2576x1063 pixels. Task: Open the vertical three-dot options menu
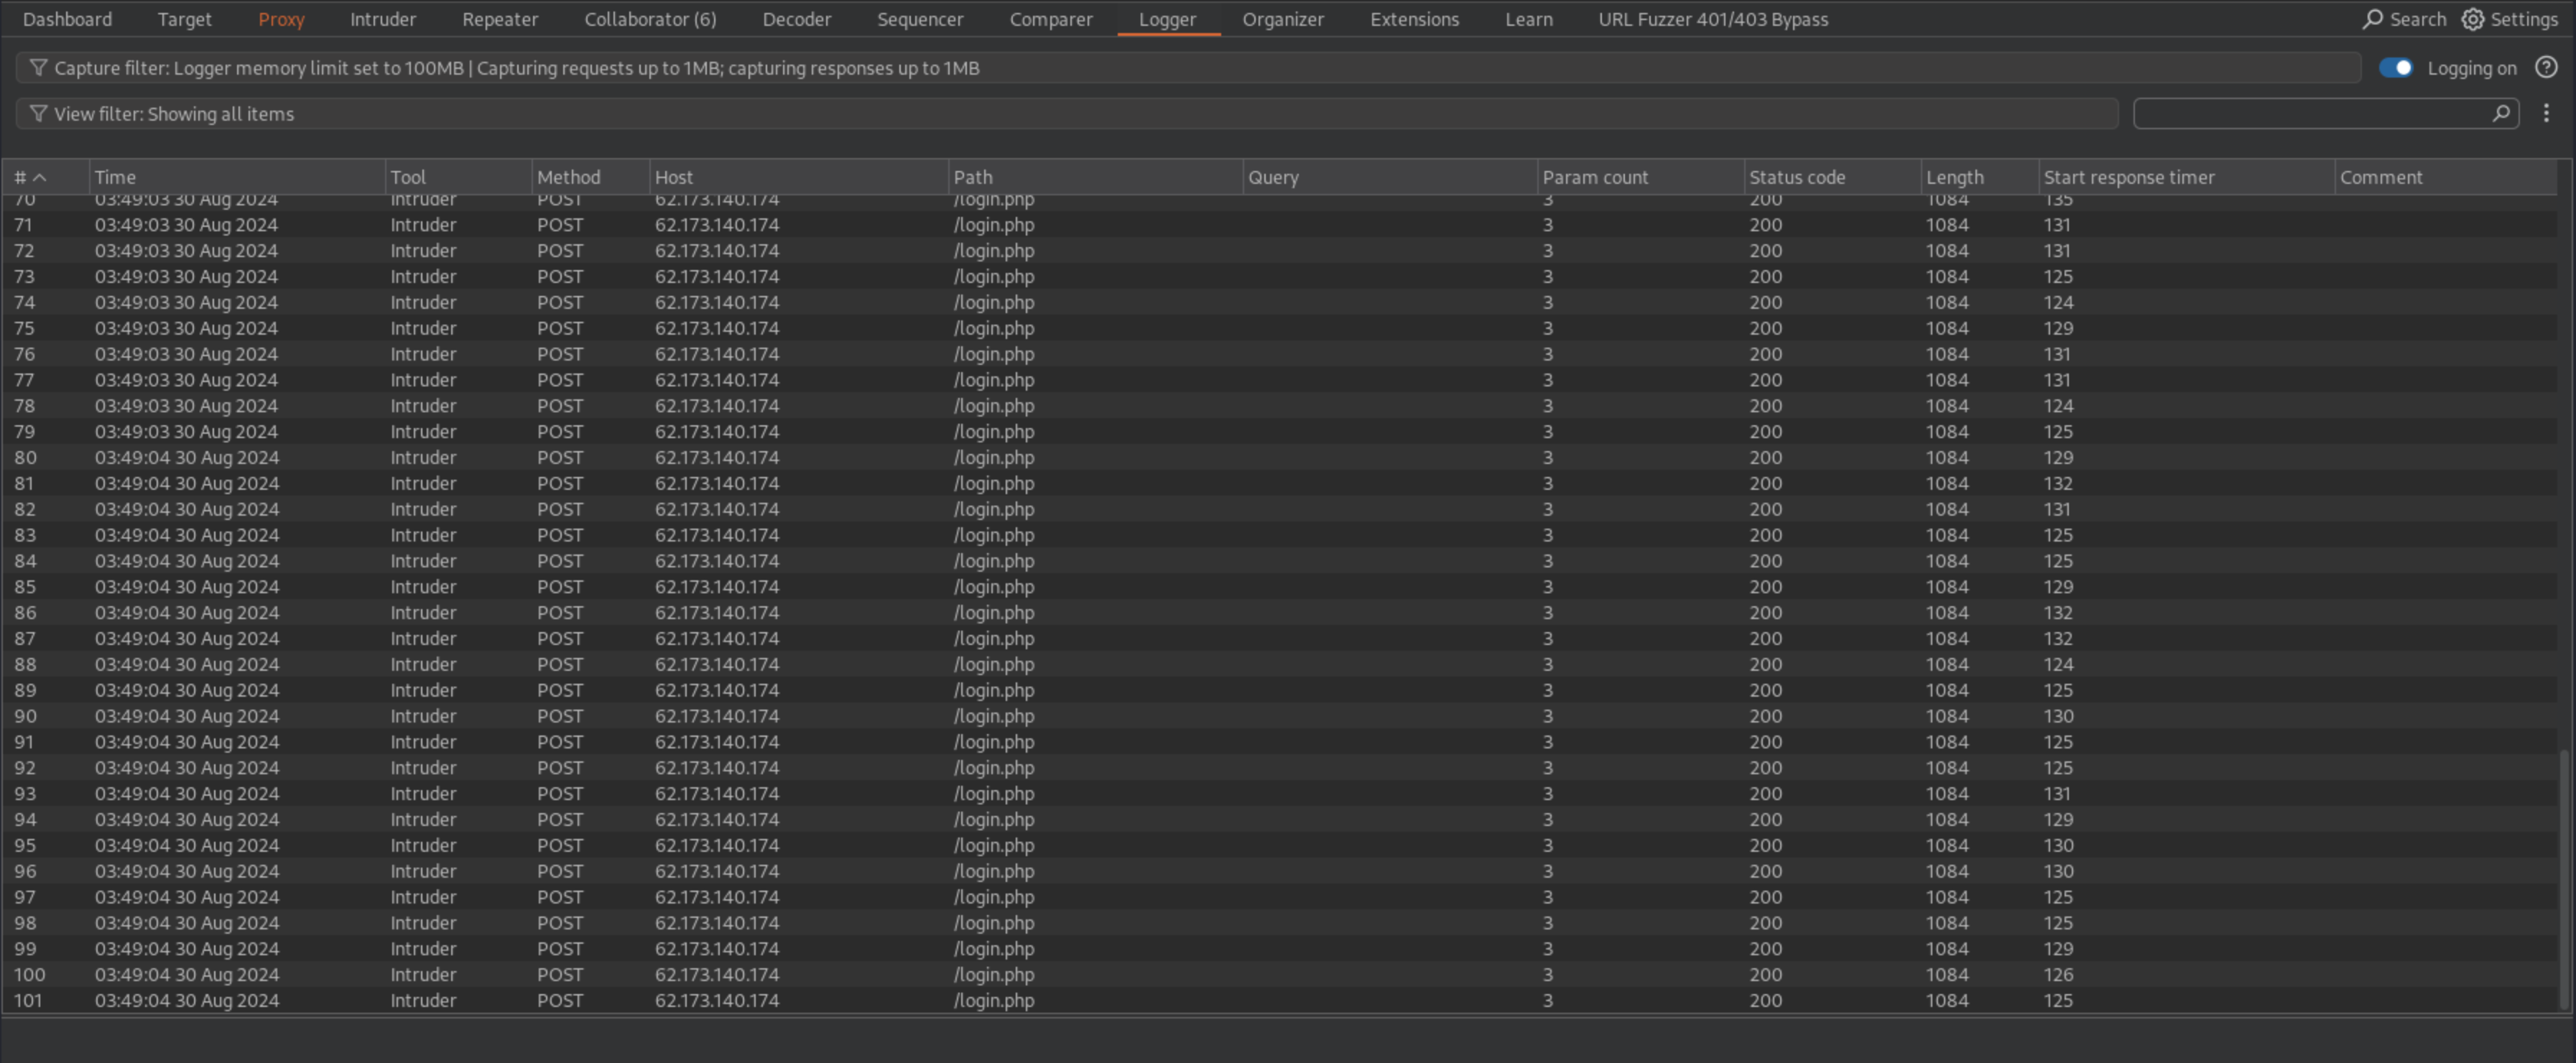[x=2546, y=114]
